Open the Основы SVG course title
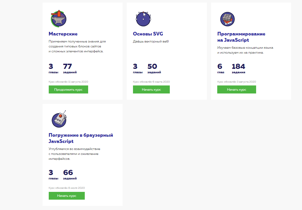Screen dimensions: 302x210 [148, 34]
